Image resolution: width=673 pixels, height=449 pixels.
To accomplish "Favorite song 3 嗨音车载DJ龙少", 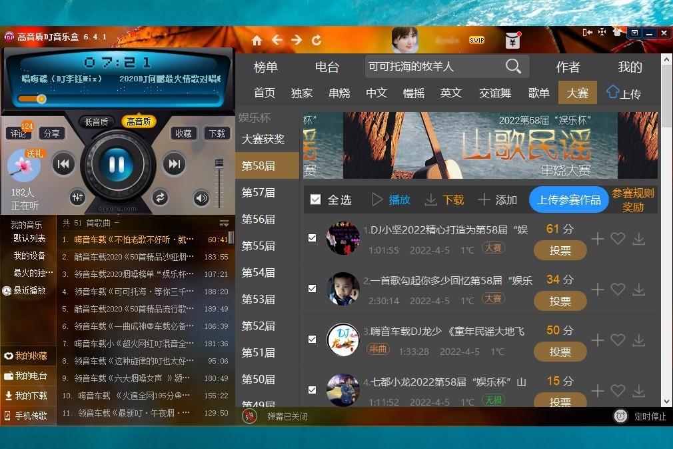I will (618, 340).
